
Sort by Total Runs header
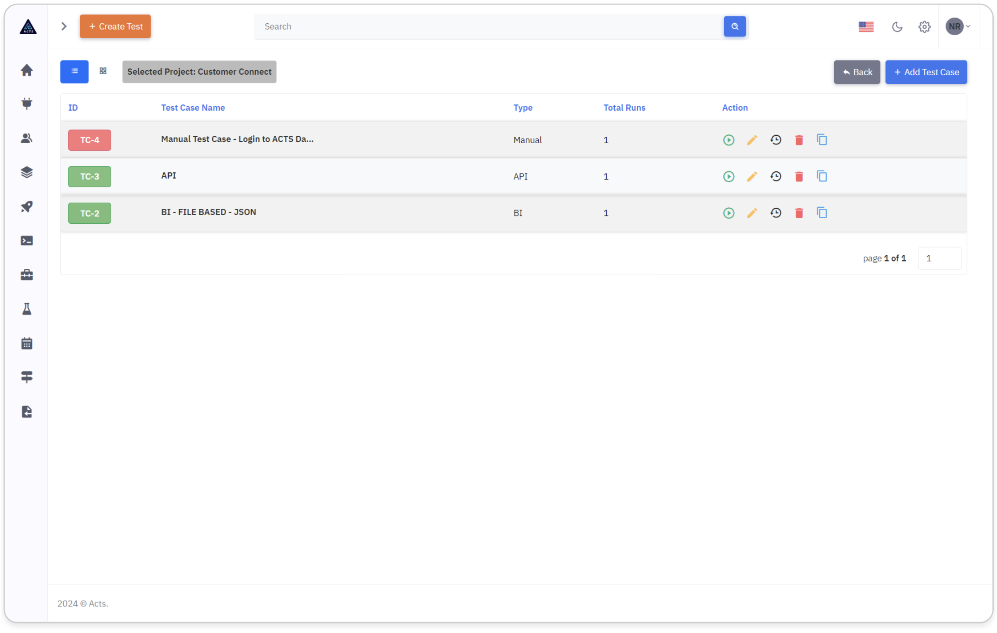pos(624,108)
